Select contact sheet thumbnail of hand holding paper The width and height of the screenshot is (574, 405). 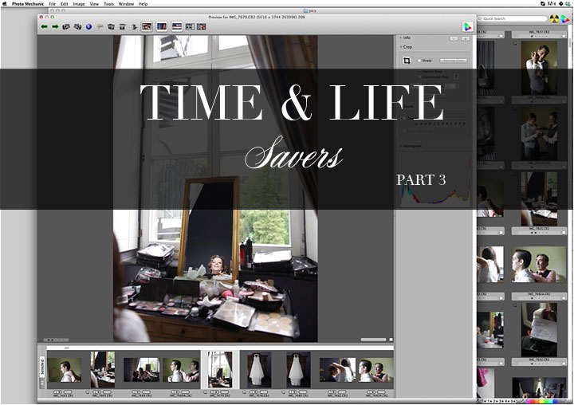pyautogui.click(x=539, y=329)
